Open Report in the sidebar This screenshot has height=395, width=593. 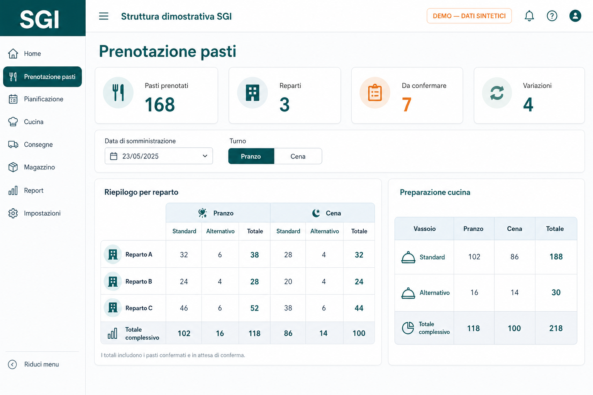[x=42, y=191]
